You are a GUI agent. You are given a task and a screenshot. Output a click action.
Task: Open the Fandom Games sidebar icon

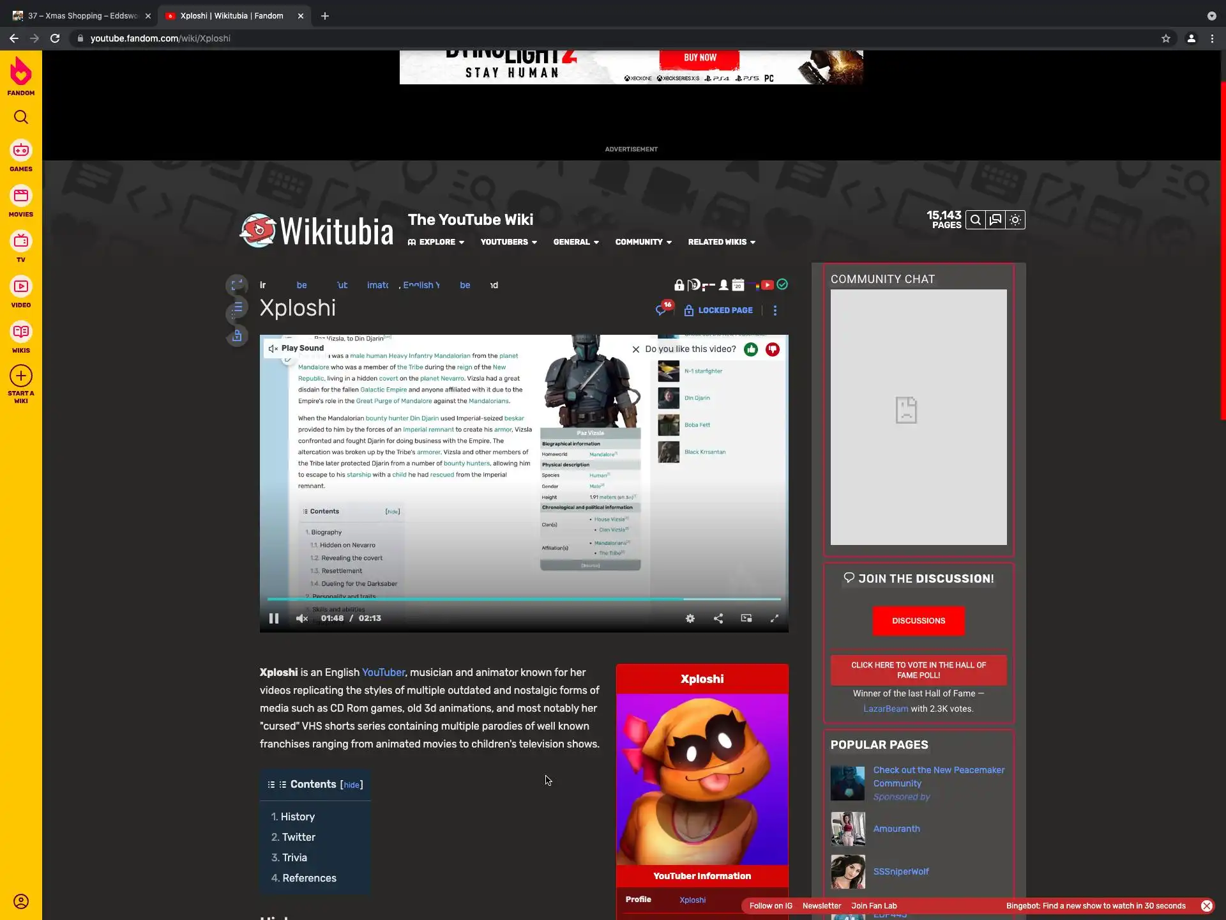point(21,151)
